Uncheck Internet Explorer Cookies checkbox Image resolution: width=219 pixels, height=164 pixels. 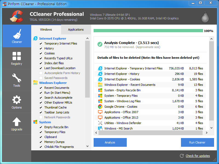coord(41,53)
